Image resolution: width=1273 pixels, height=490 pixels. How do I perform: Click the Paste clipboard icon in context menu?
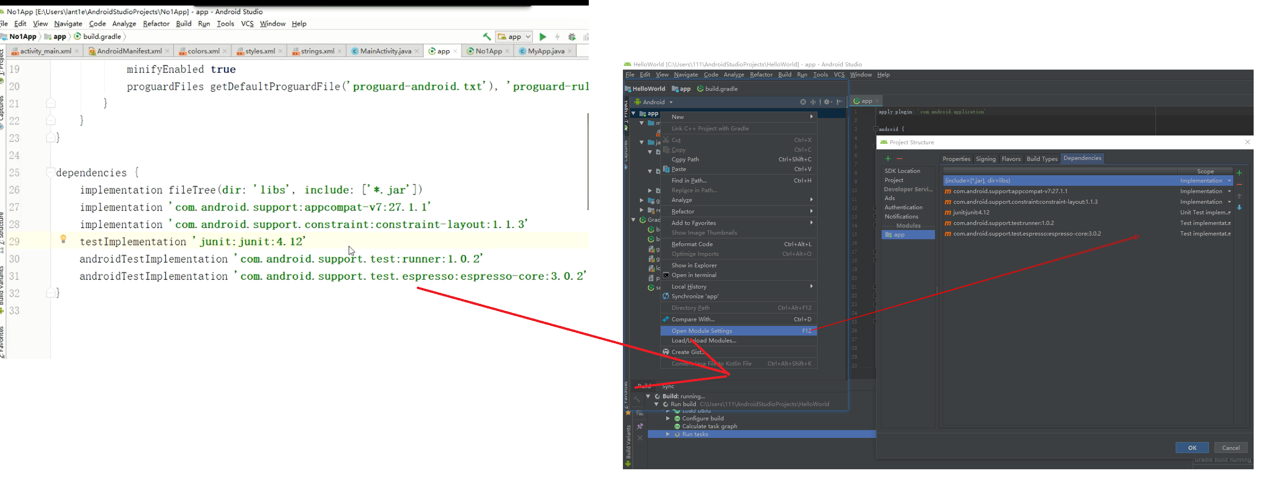[x=666, y=169]
